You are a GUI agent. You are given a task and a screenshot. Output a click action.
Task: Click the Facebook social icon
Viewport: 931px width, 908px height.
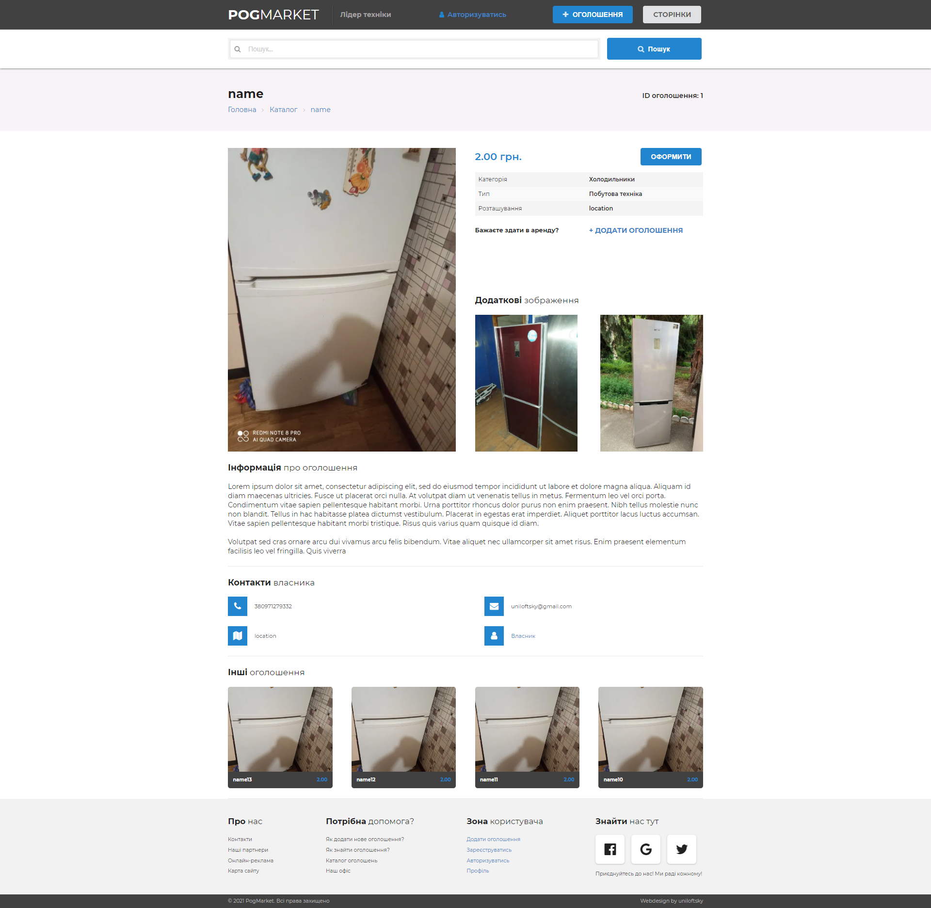point(610,849)
